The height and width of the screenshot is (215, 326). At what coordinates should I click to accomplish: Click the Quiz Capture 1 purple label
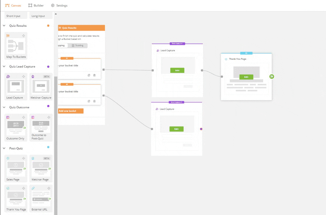[x=177, y=43]
